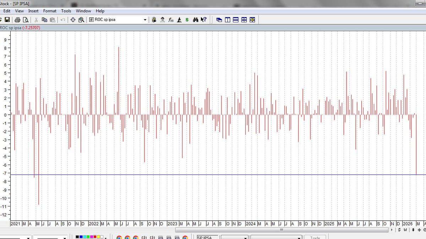Click the green dollar sign icon
This screenshot has height=239, width=426.
click(187, 20)
